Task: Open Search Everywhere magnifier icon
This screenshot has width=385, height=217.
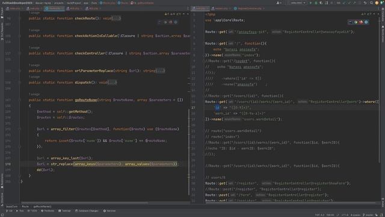Action: click(371, 3)
